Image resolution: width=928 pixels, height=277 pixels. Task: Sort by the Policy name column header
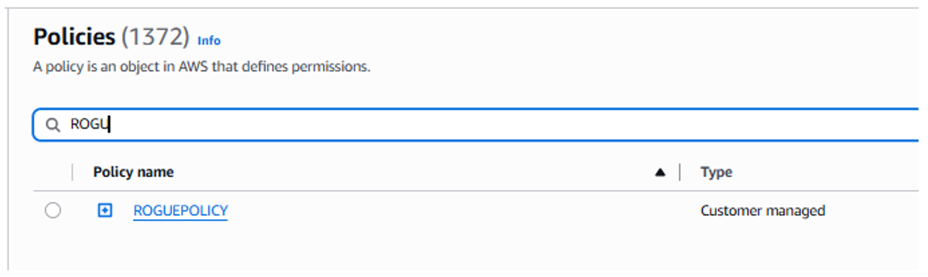point(133,173)
